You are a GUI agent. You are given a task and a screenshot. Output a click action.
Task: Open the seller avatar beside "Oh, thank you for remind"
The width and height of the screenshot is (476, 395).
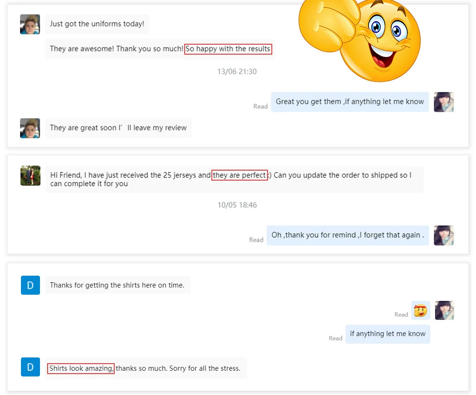tap(444, 235)
